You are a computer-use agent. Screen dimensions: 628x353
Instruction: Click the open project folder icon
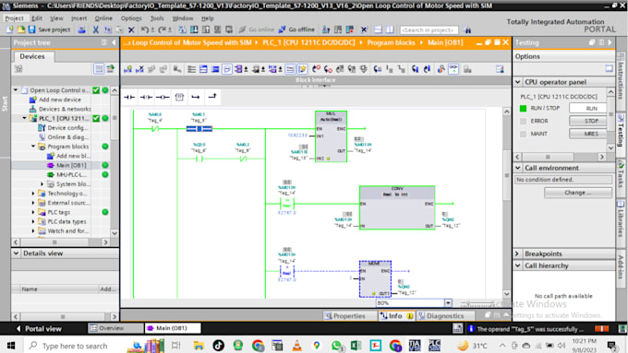click(21, 29)
